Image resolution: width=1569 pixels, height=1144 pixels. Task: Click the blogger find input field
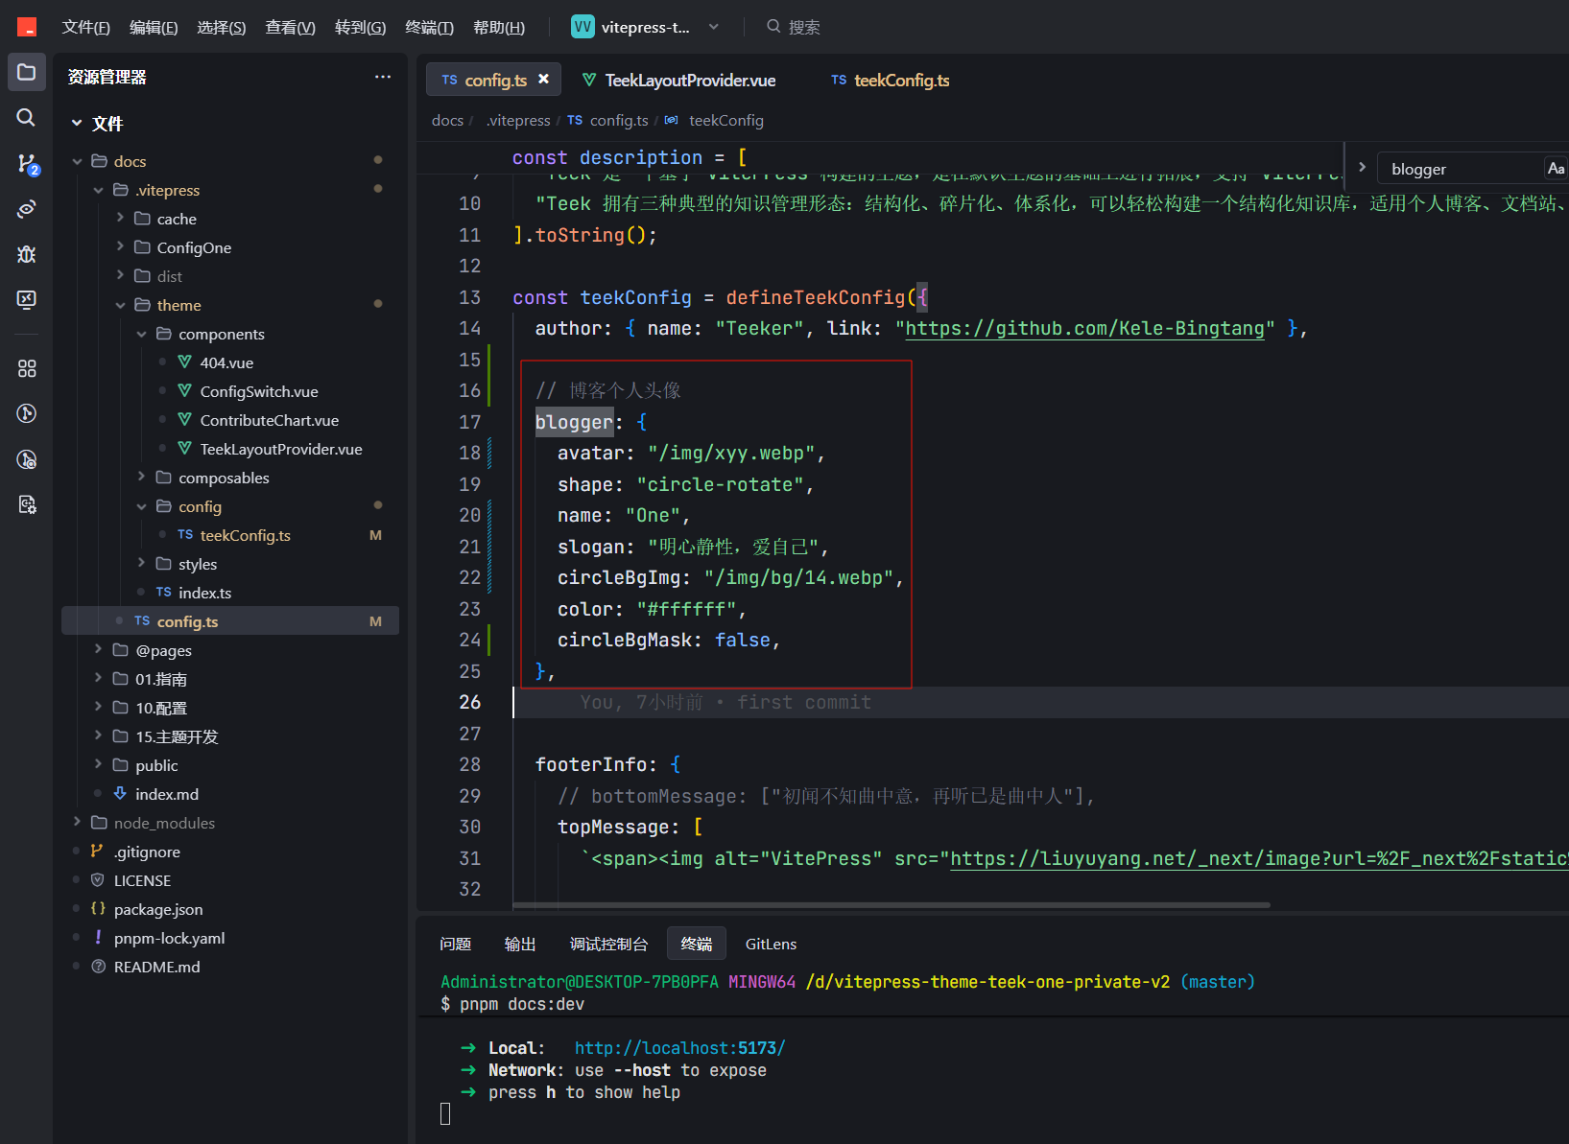point(1460,169)
